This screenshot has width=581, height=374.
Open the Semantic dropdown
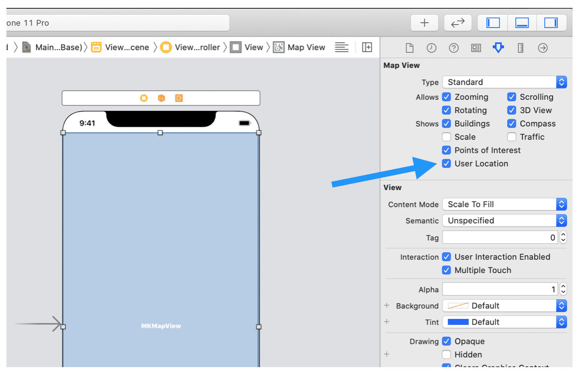pyautogui.click(x=505, y=220)
